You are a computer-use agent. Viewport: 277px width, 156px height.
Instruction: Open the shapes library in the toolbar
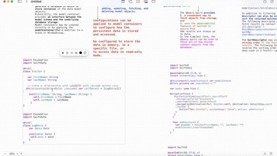(131, 1)
